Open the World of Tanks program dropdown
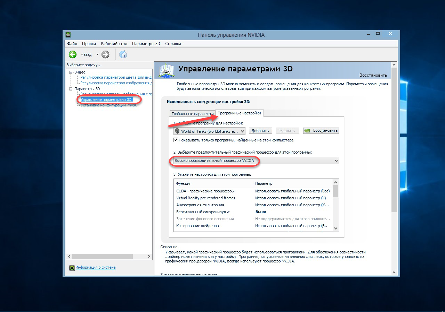This screenshot has width=445, height=312. pos(209,131)
